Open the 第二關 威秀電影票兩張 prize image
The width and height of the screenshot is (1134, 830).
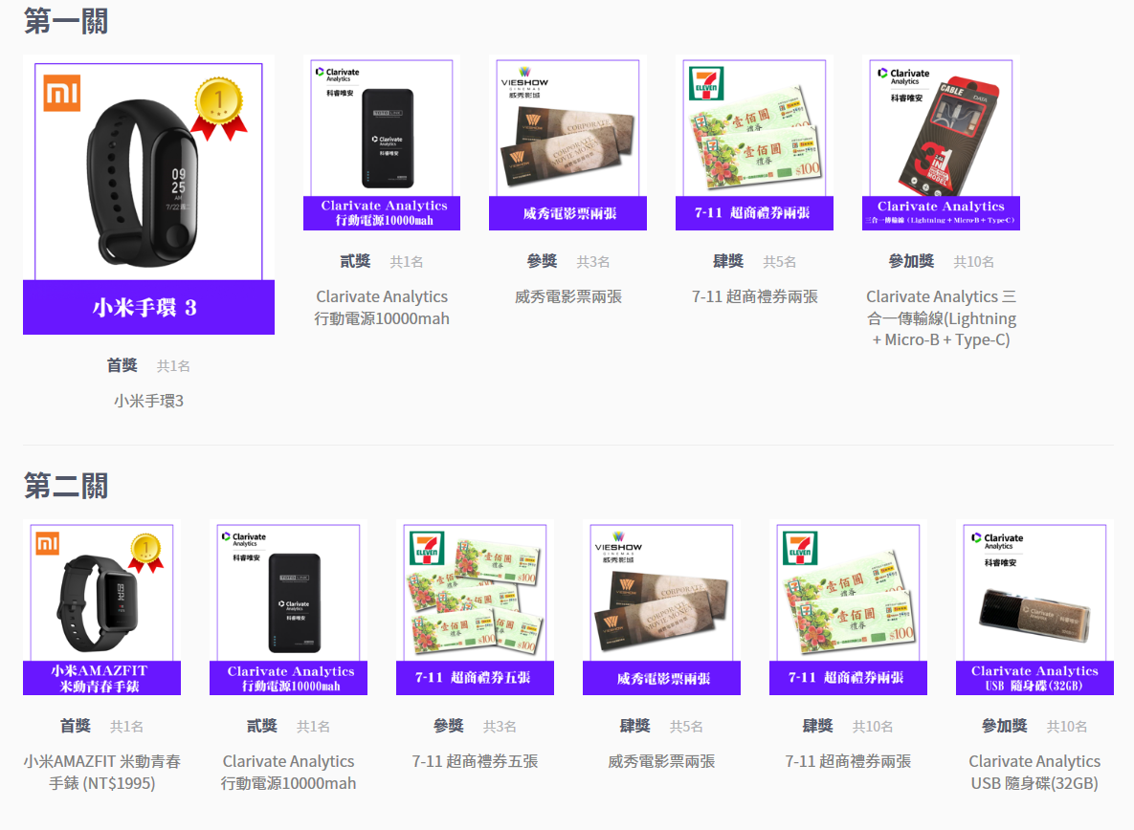(662, 607)
